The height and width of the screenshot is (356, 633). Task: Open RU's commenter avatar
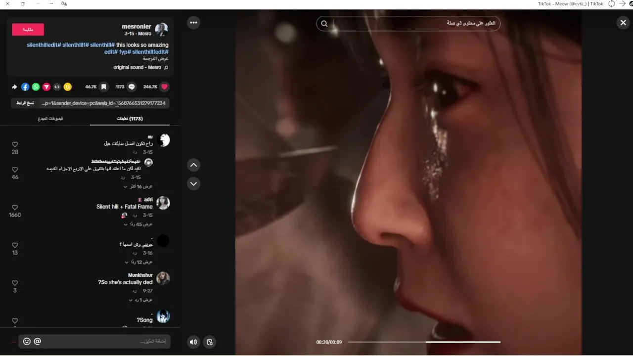coord(163,140)
